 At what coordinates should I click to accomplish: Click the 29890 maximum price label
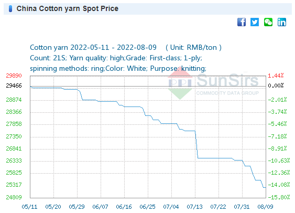[x=14, y=76]
